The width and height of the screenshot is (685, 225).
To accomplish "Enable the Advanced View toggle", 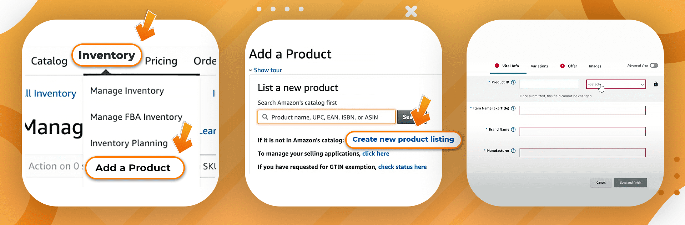I will (x=654, y=66).
